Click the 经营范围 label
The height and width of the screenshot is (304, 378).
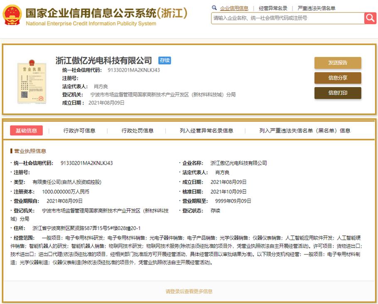click(24, 238)
